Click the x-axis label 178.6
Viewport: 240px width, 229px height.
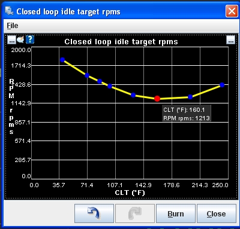172,185
